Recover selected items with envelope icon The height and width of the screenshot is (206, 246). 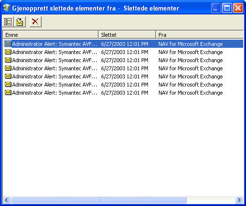(20, 22)
